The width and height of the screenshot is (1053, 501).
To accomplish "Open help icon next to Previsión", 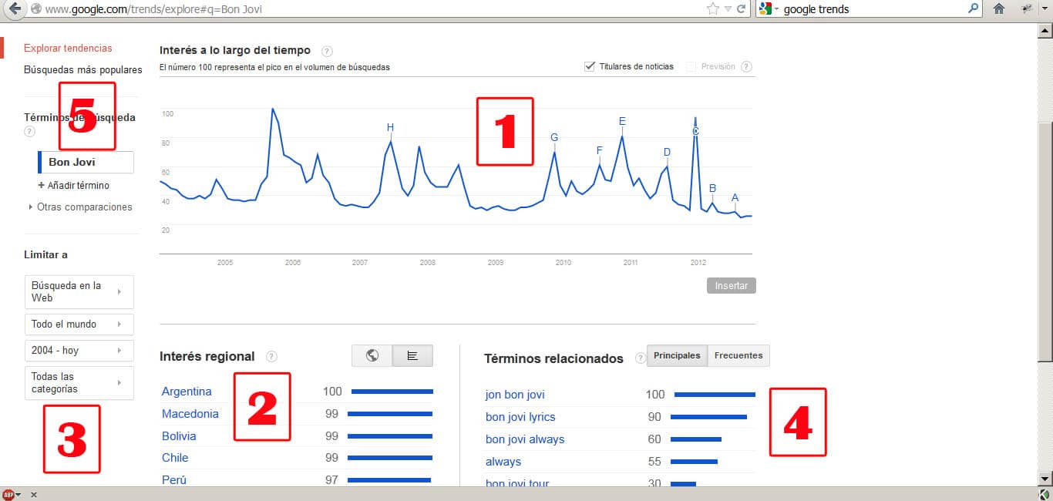I will (746, 66).
